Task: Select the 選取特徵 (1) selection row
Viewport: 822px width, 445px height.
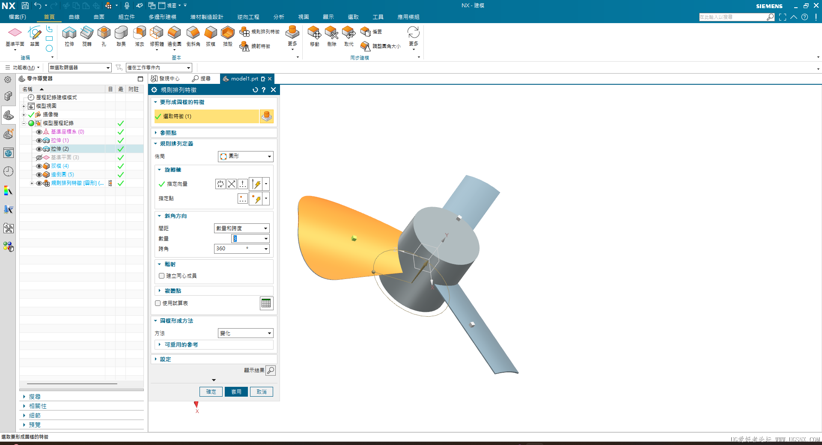Action: coord(206,116)
